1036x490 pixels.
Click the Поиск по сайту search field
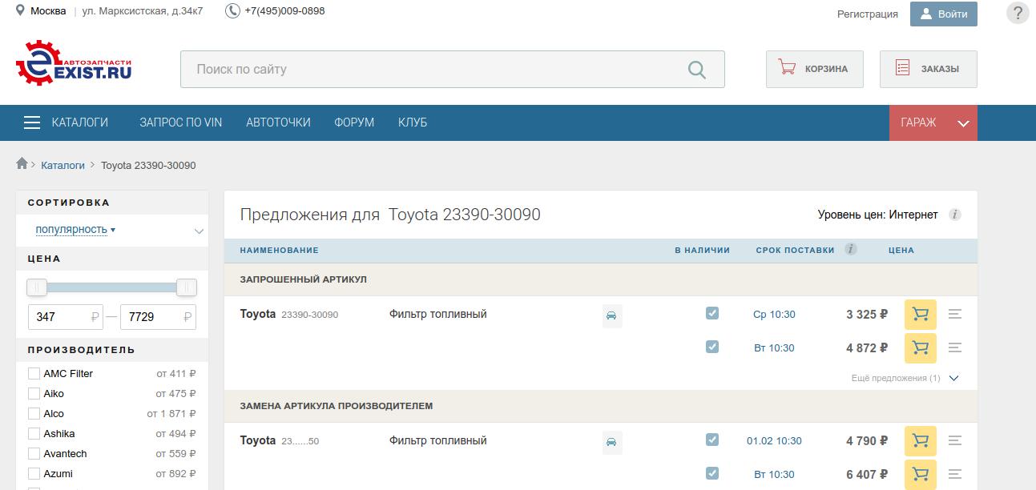(433, 70)
